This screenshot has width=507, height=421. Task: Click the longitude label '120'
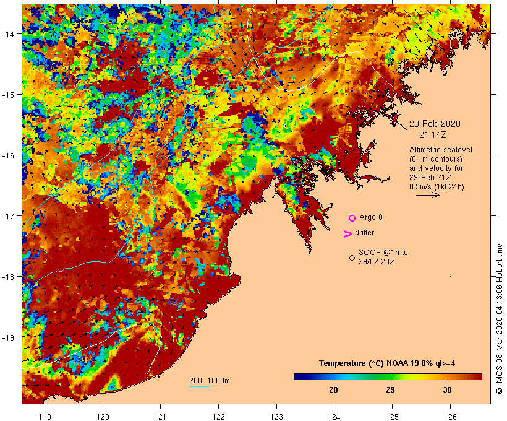click(103, 417)
